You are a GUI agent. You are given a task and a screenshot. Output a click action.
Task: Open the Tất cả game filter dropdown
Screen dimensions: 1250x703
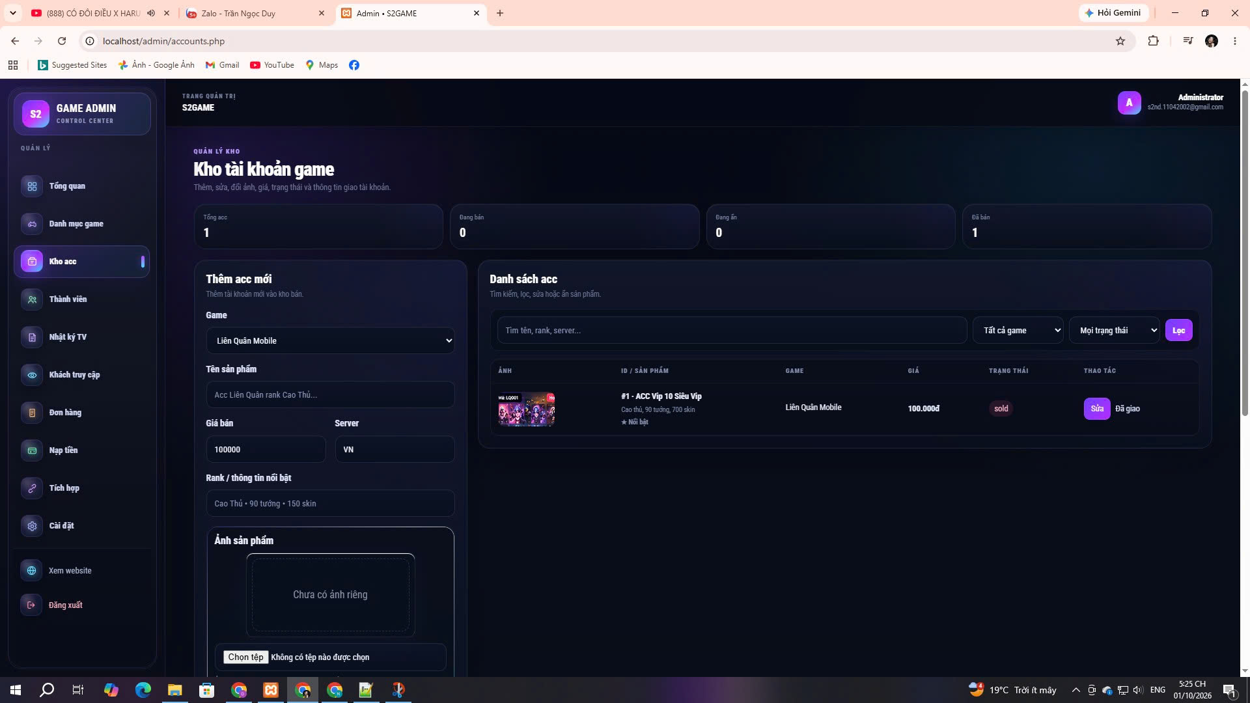(1018, 330)
